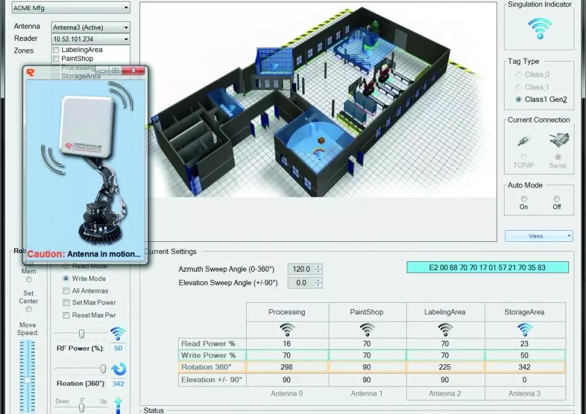Click the Singulation Indicator signal icon
586x414 pixels.
point(540,28)
